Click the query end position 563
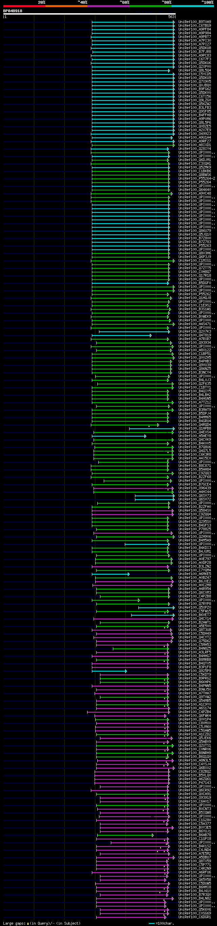This screenshot has width=217, height=926. (171, 17)
